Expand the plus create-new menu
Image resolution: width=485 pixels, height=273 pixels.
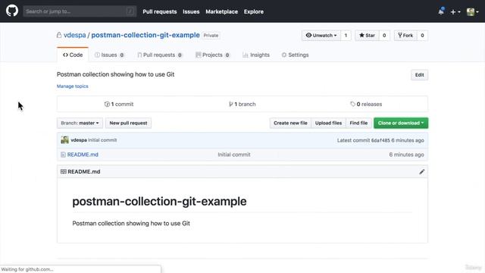click(455, 12)
